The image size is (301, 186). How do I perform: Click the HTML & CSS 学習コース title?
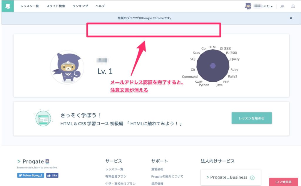point(121,124)
